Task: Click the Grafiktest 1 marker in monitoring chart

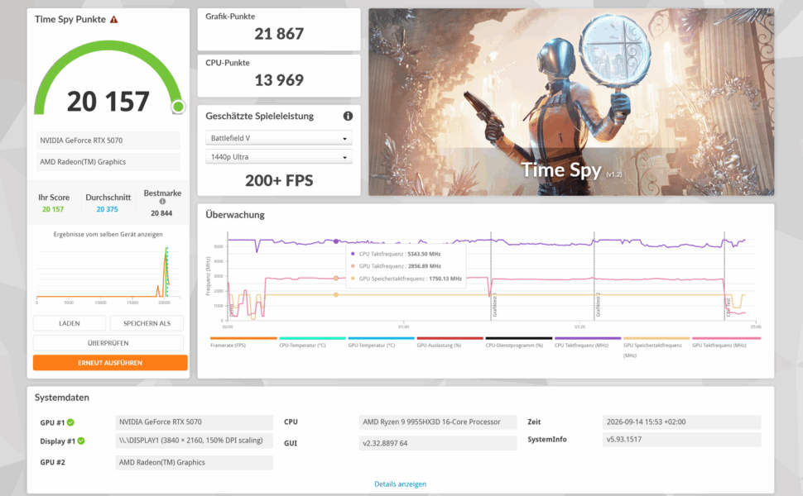Action: click(x=495, y=306)
